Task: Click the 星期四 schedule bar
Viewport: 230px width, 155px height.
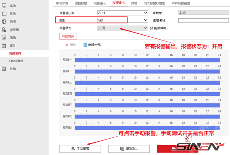Action: coord(147,94)
